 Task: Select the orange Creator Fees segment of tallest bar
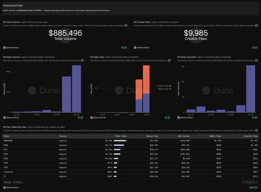pos(146,79)
